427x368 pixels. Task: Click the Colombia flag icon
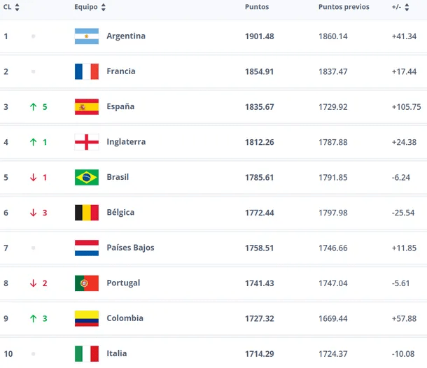(86, 318)
